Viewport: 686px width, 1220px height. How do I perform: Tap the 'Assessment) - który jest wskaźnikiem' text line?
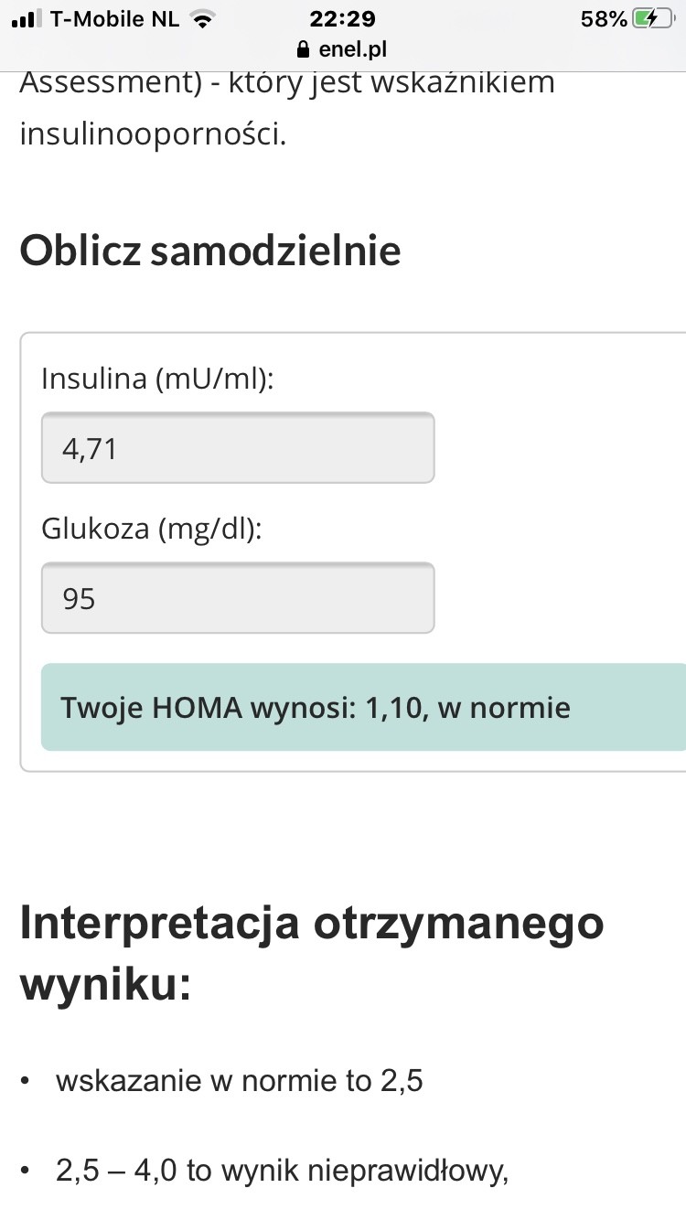click(x=287, y=84)
